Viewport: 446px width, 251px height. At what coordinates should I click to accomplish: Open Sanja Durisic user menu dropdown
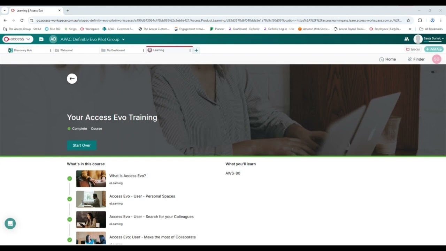[433, 39]
